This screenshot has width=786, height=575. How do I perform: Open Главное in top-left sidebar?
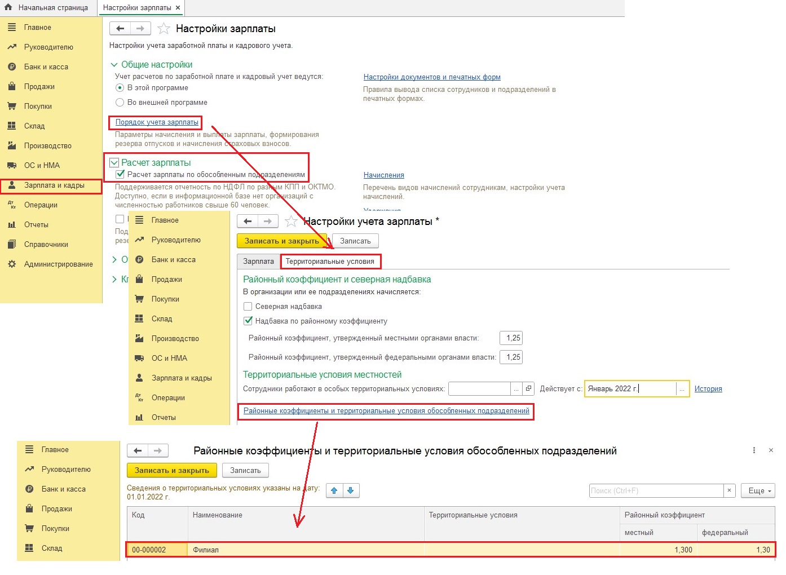37,27
